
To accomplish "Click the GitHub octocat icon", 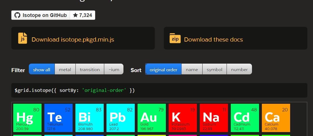I will click(x=17, y=15).
